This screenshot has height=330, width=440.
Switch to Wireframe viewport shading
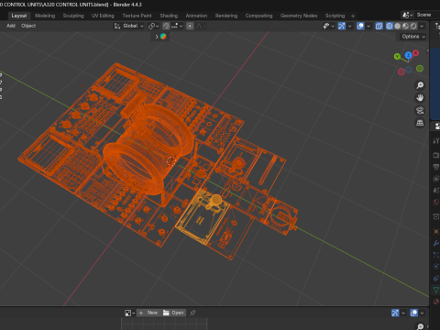point(390,26)
